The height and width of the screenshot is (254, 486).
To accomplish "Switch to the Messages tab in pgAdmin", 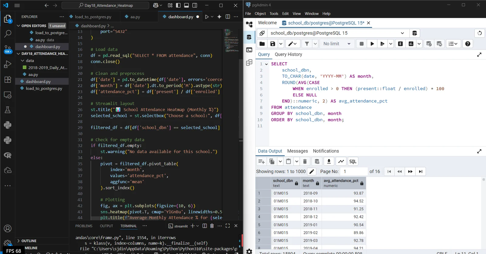I will tap(297, 151).
